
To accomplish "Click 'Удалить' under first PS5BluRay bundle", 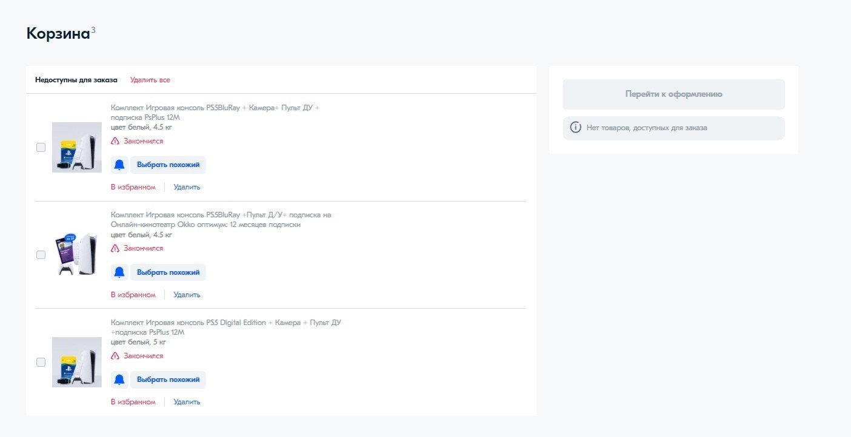I will pos(187,187).
